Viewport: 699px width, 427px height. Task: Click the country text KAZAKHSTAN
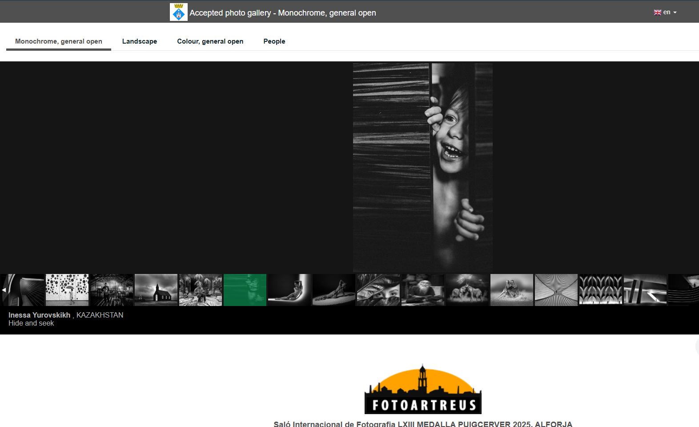click(100, 315)
